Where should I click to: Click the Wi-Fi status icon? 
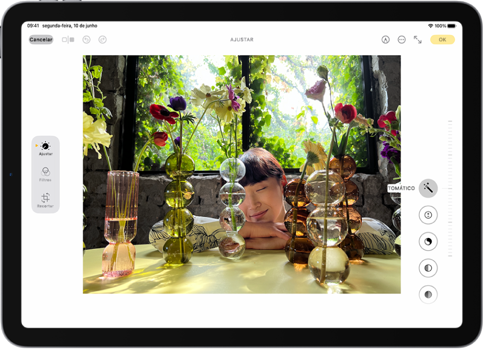pyautogui.click(x=431, y=26)
